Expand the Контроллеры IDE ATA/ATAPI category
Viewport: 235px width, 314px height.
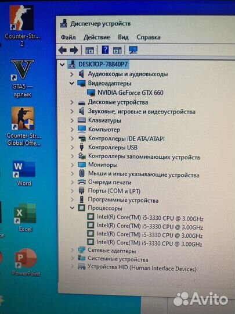[72, 138]
